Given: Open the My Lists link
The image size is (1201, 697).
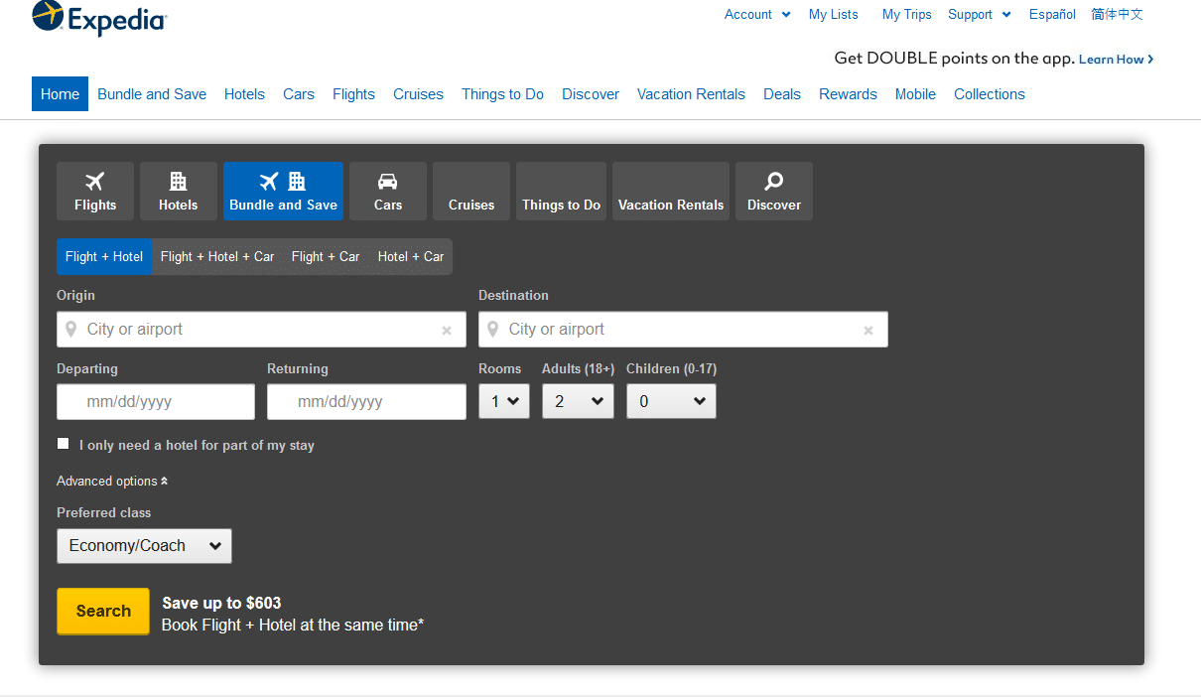Looking at the screenshot, I should pyautogui.click(x=834, y=14).
